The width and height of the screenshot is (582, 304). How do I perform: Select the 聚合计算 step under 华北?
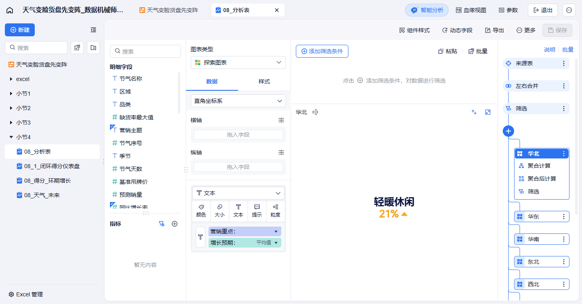[542, 166]
